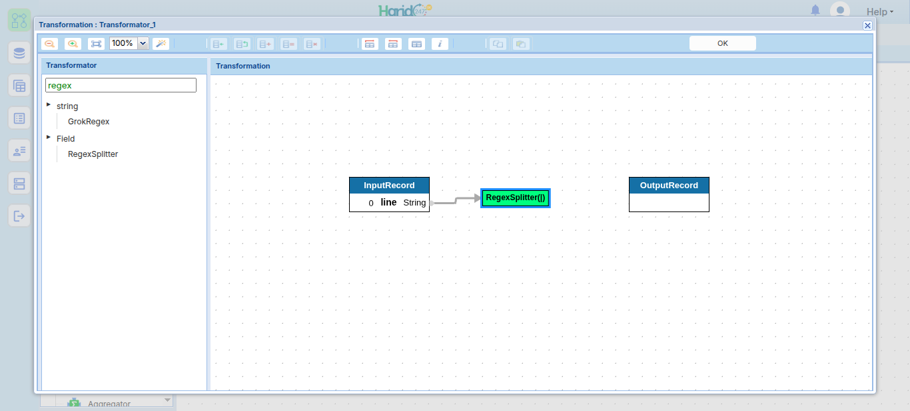This screenshot has height=411, width=910.
Task: Select GrokRegex in the tree
Action: 89,122
